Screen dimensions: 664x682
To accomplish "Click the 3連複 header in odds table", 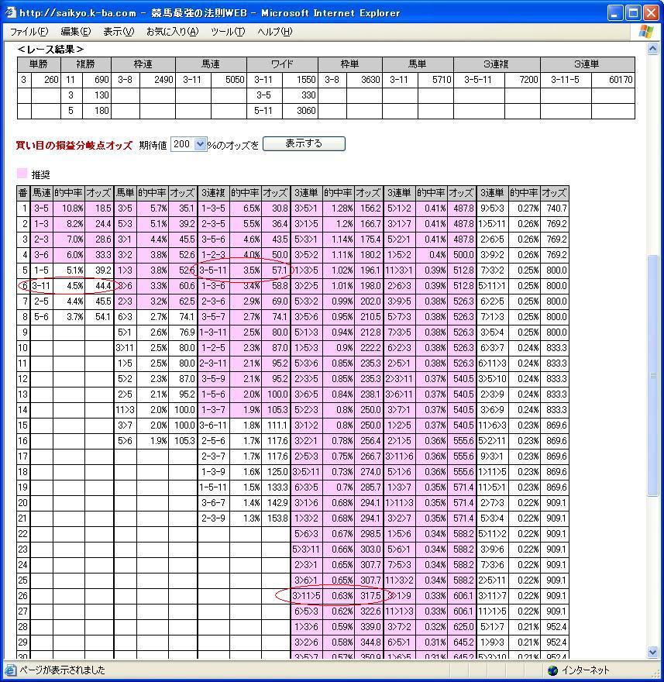I will (x=214, y=193).
